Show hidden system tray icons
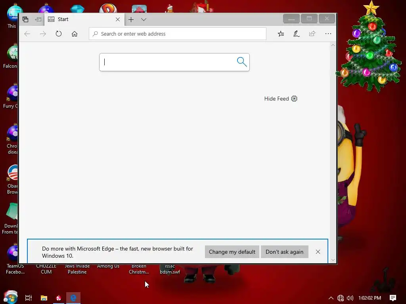 coord(331,298)
